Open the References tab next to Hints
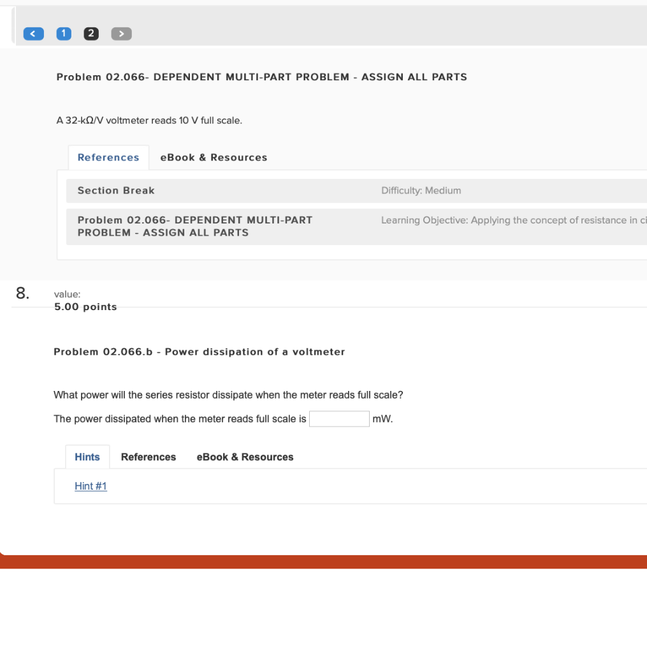Screen dimensions: 647x652 pos(149,457)
